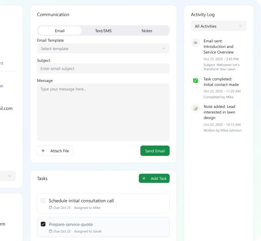
Task: Expand the All Activities filter dropdown
Action: (219, 26)
